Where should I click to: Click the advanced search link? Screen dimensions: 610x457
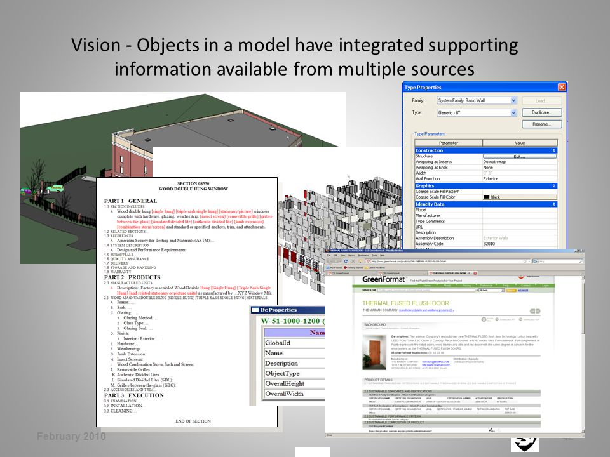click(x=523, y=290)
